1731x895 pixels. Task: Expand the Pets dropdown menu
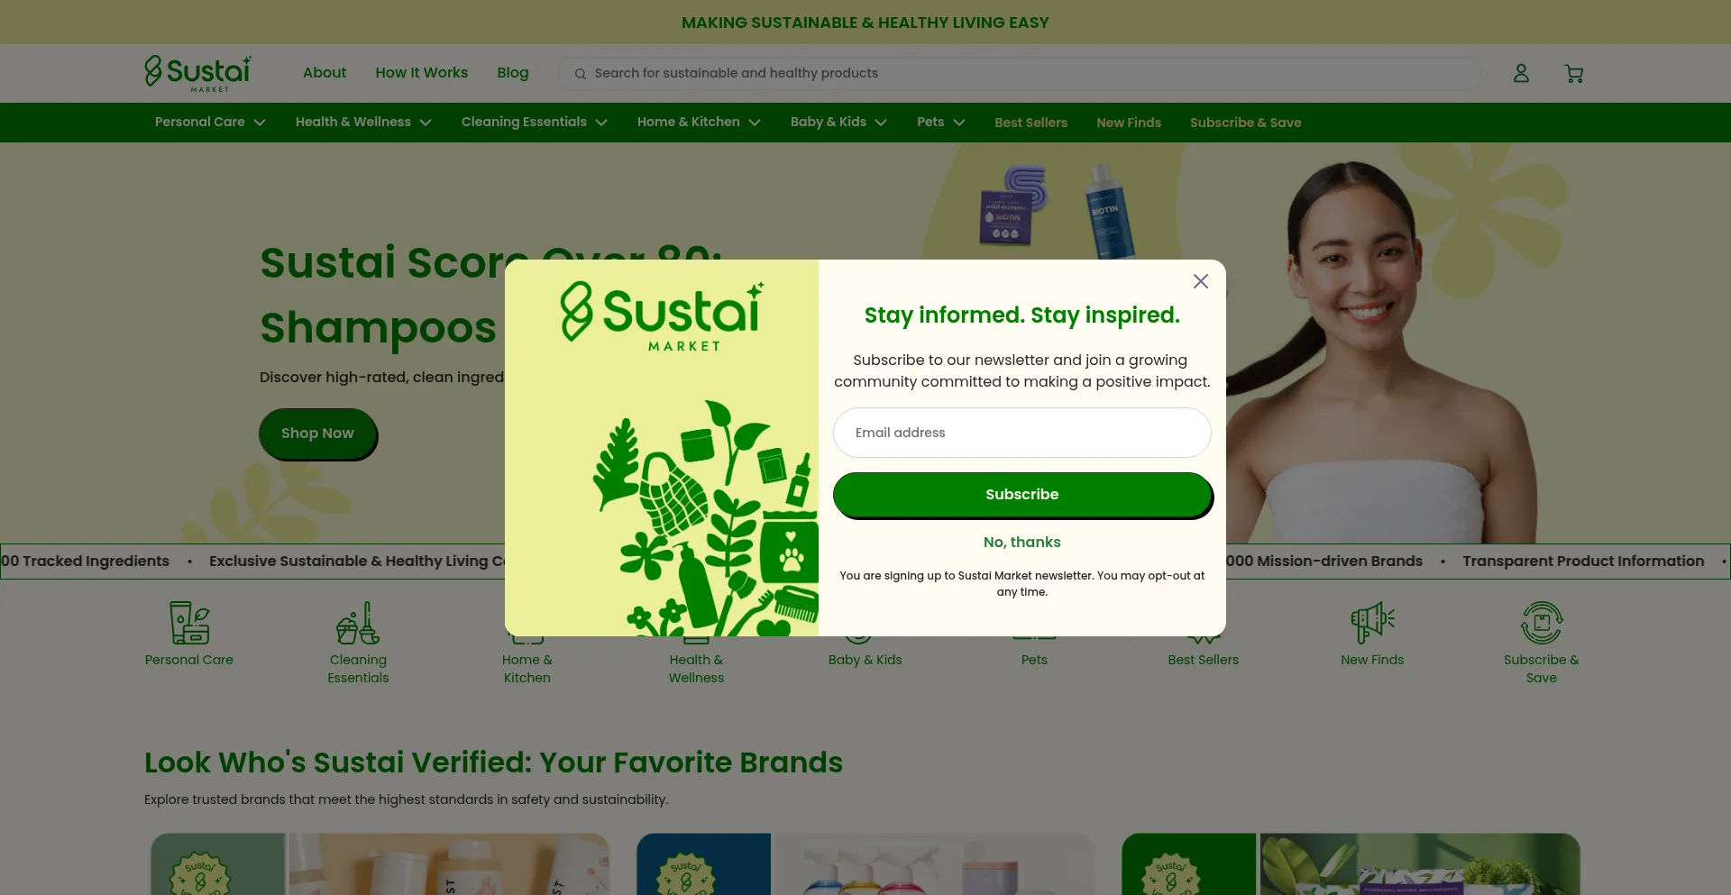940,122
